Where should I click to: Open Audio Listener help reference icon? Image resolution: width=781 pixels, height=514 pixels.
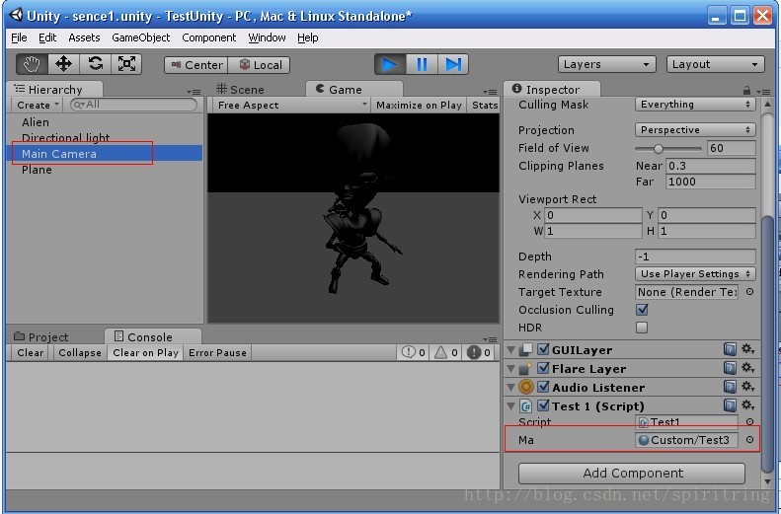point(730,387)
